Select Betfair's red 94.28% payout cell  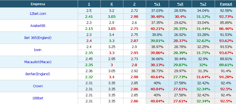226,77
